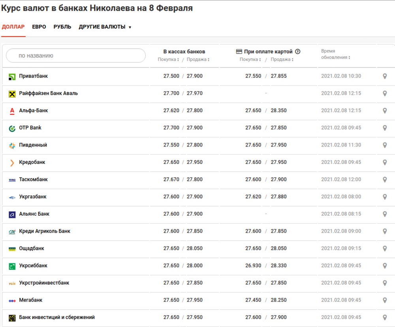Click the Укрсиббанк green logo
The width and height of the screenshot is (395, 327).
point(12,266)
